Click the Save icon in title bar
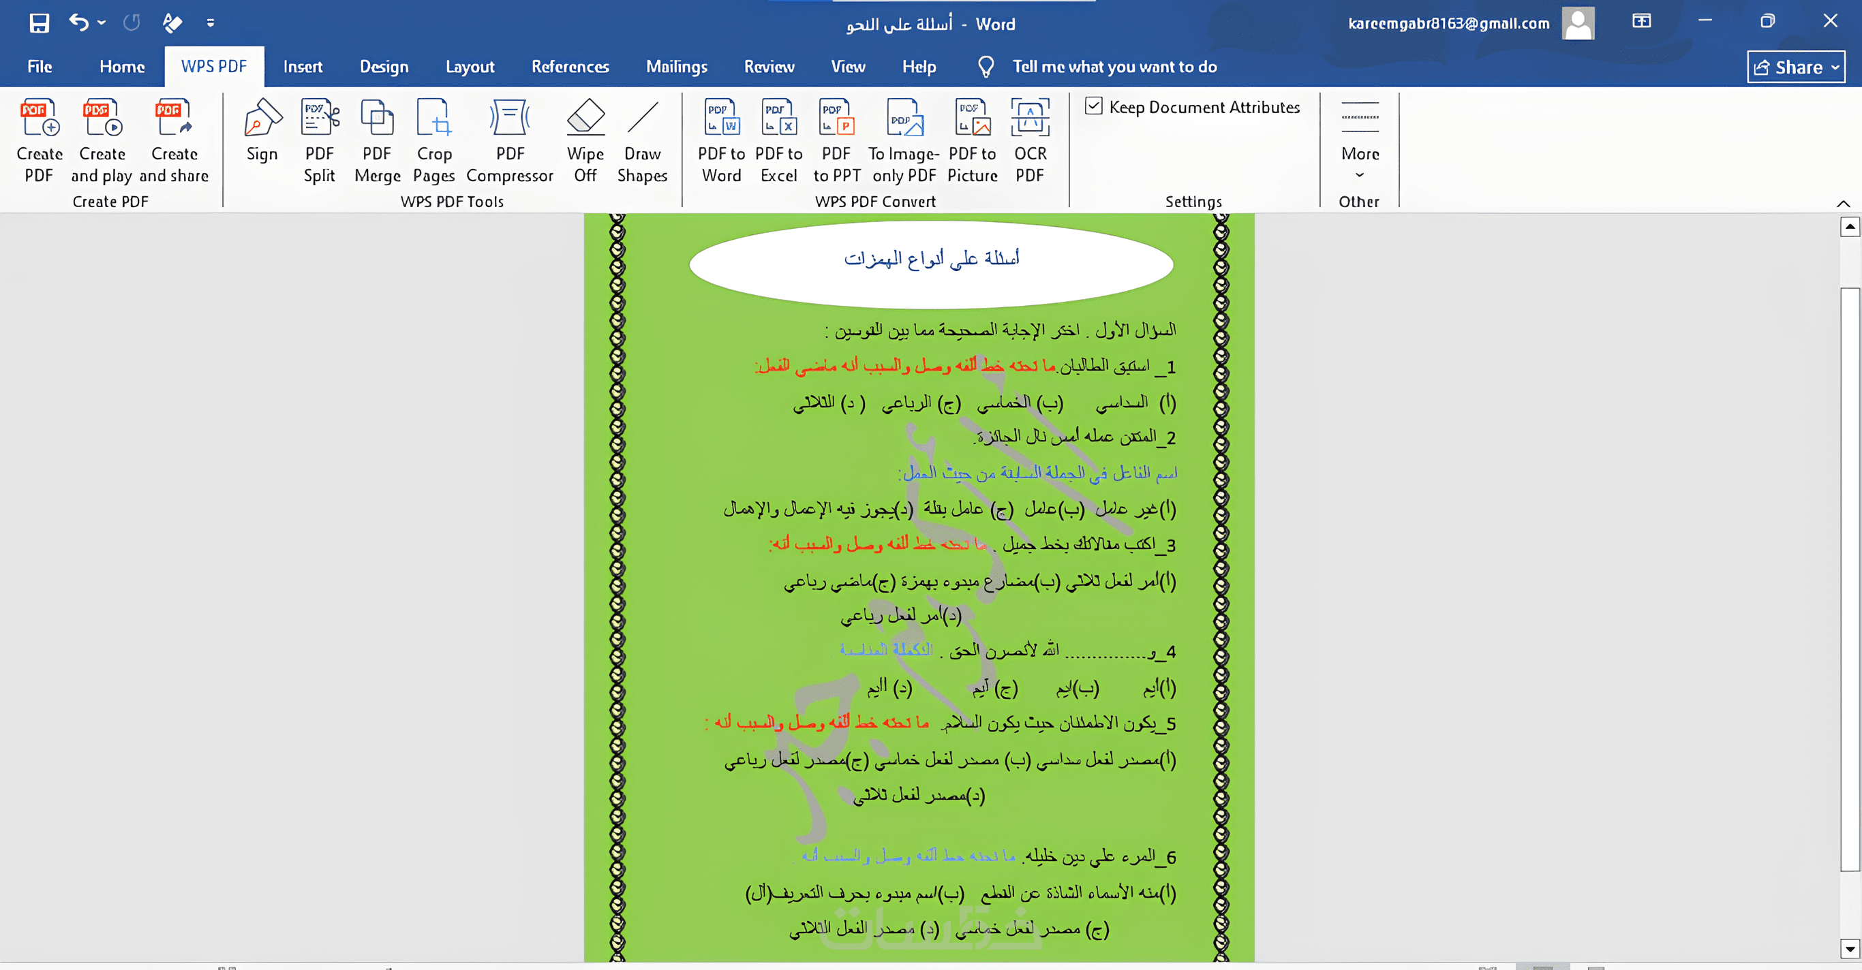Screen dimensions: 1862x970 point(39,23)
